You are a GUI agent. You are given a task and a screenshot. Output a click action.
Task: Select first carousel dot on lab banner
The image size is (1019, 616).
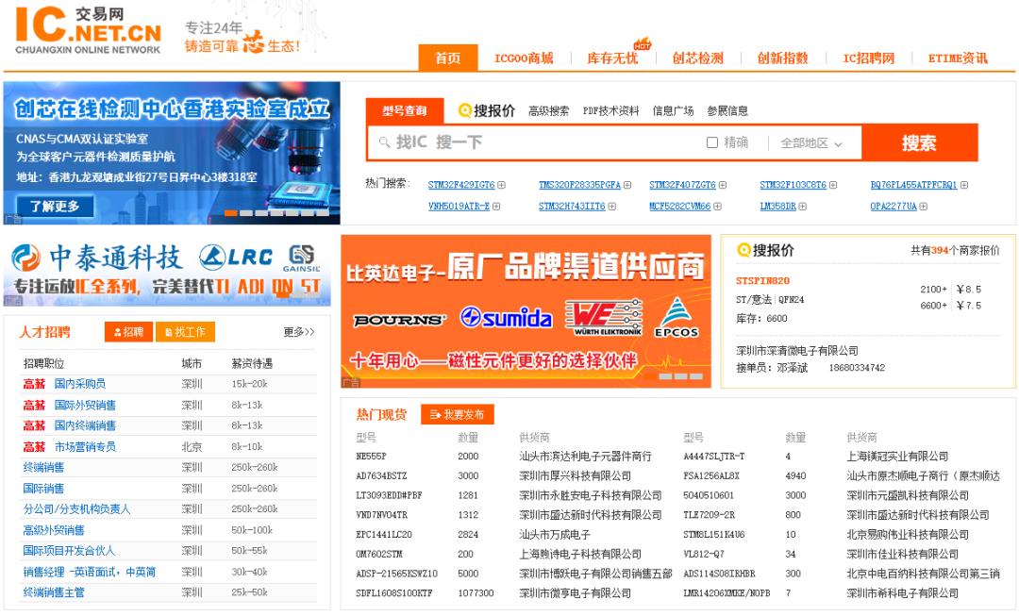231,213
